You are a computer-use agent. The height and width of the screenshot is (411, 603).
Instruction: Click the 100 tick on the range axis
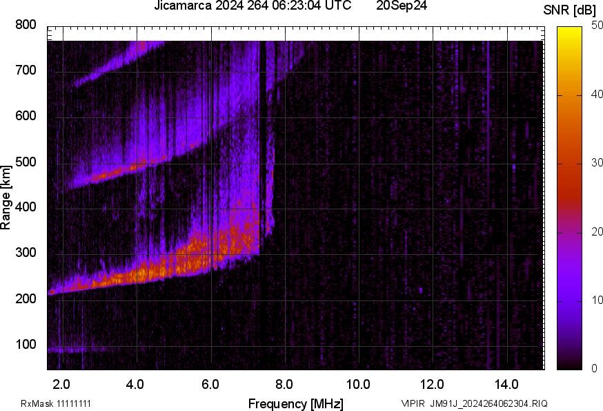(26, 344)
